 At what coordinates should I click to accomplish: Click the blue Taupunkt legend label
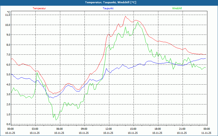108,8
